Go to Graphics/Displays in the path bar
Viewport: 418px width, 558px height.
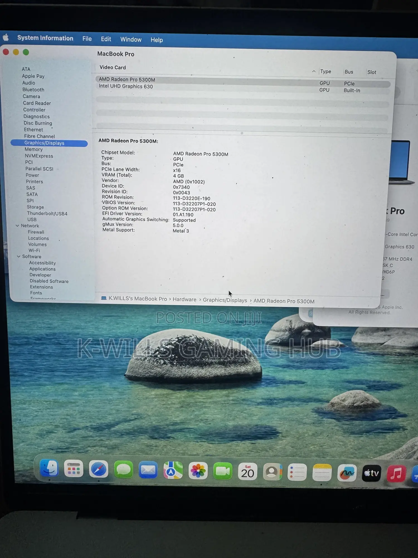(225, 300)
